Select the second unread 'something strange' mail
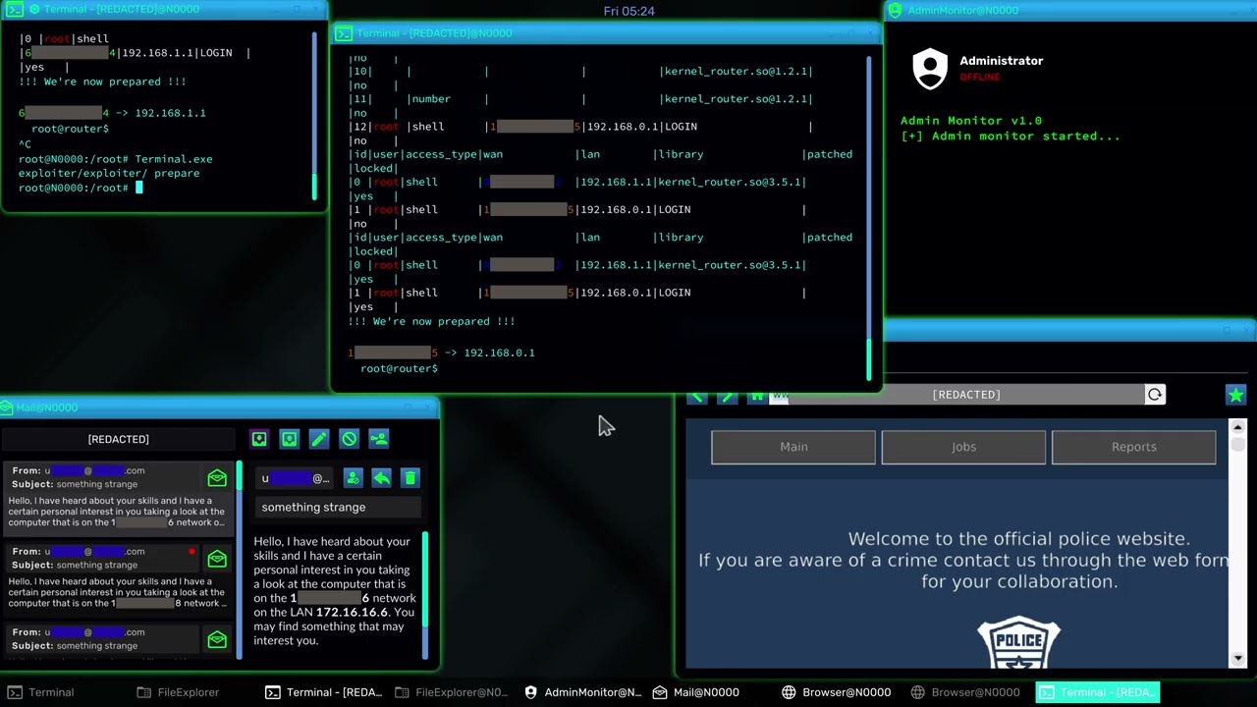The width and height of the screenshot is (1257, 707). coord(118,578)
